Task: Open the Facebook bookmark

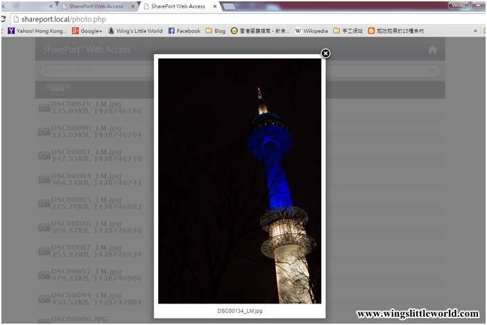Action: 184,31
